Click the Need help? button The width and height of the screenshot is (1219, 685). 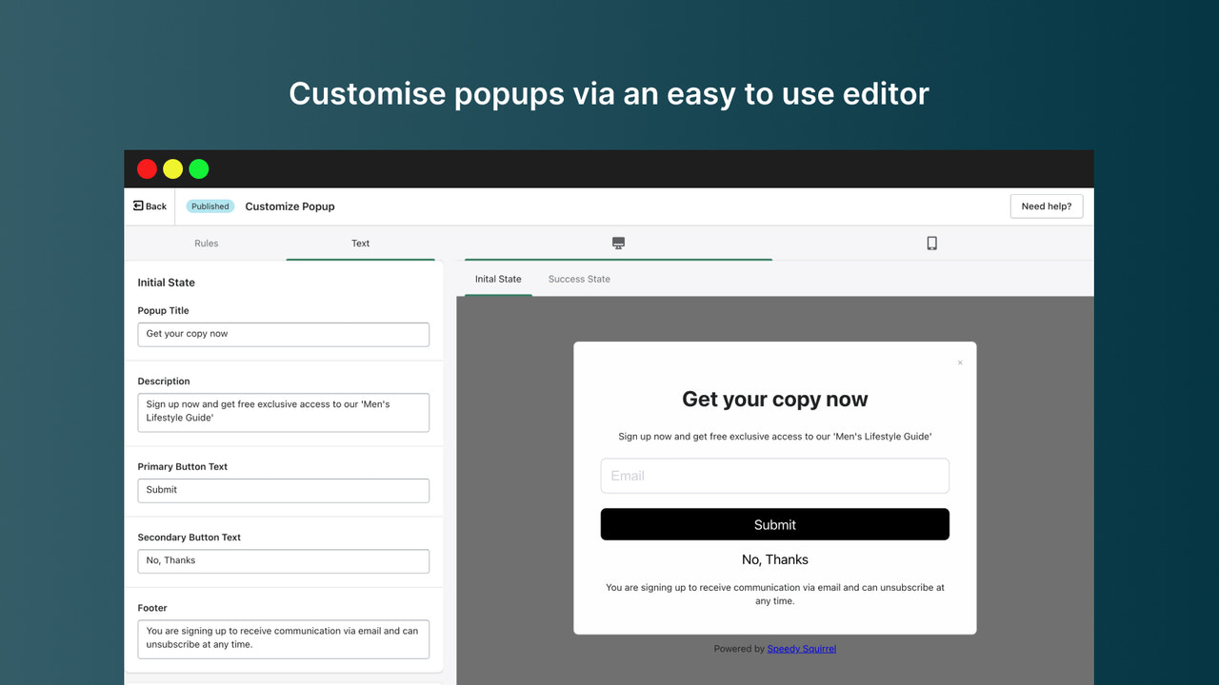tap(1046, 205)
